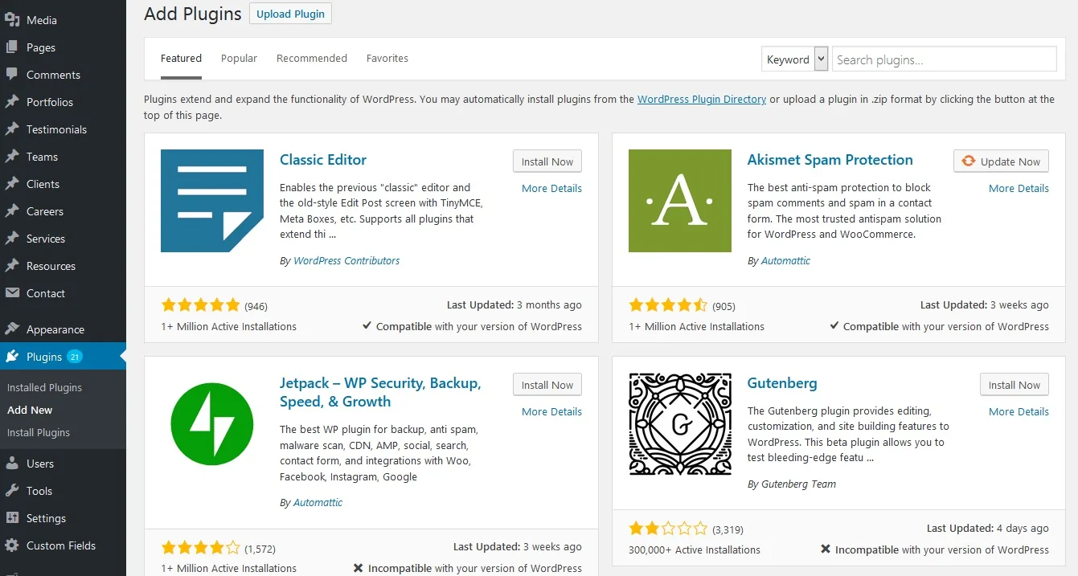Click the Classic Editor plugin icon
Image resolution: width=1078 pixels, height=576 pixels.
point(212,201)
